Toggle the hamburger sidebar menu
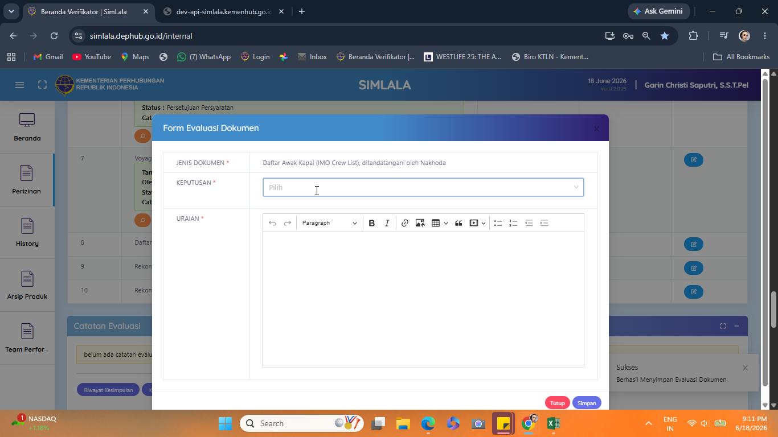 (x=19, y=85)
